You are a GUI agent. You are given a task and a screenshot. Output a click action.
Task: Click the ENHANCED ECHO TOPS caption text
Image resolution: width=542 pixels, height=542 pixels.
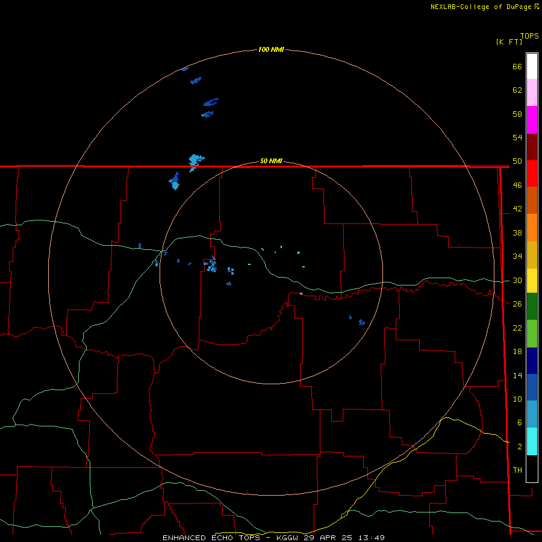(211, 538)
